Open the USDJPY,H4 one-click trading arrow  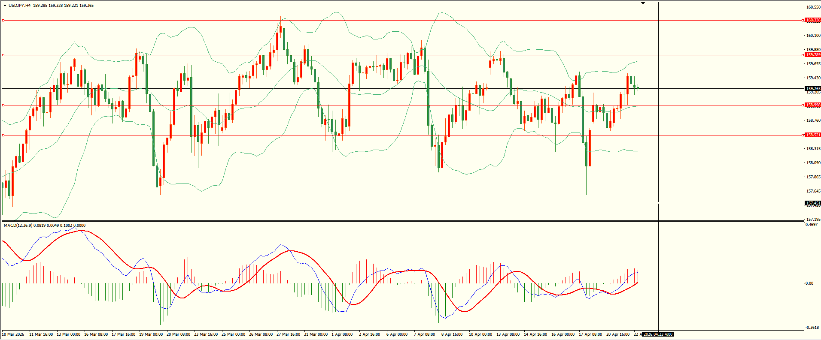pos(5,6)
